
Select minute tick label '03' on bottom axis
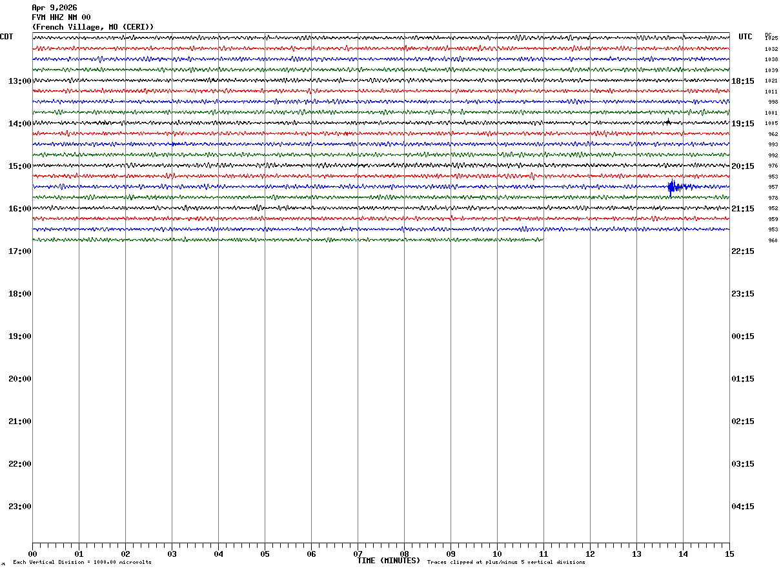pyautogui.click(x=172, y=554)
